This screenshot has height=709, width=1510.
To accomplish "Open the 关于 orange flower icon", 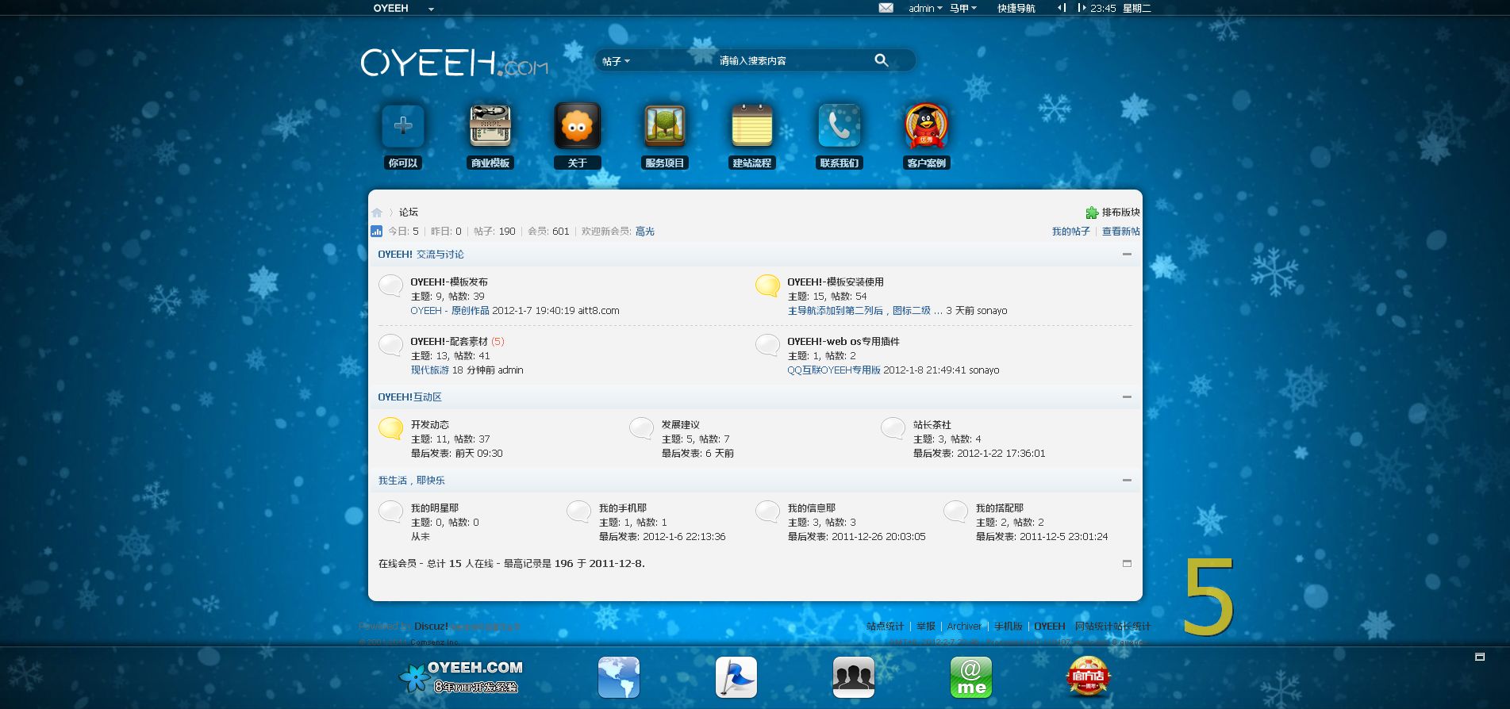I will 578,125.
